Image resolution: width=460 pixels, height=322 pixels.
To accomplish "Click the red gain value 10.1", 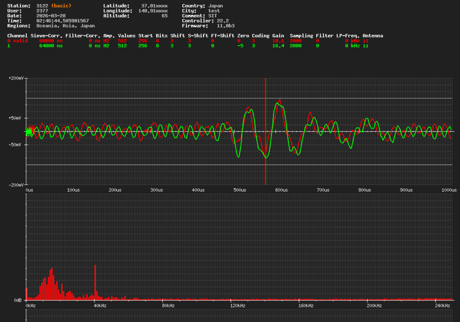I will click(278, 41).
